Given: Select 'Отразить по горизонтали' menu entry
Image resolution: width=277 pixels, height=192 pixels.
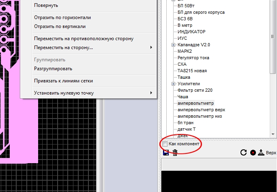Looking at the screenshot, I should (x=62, y=18).
